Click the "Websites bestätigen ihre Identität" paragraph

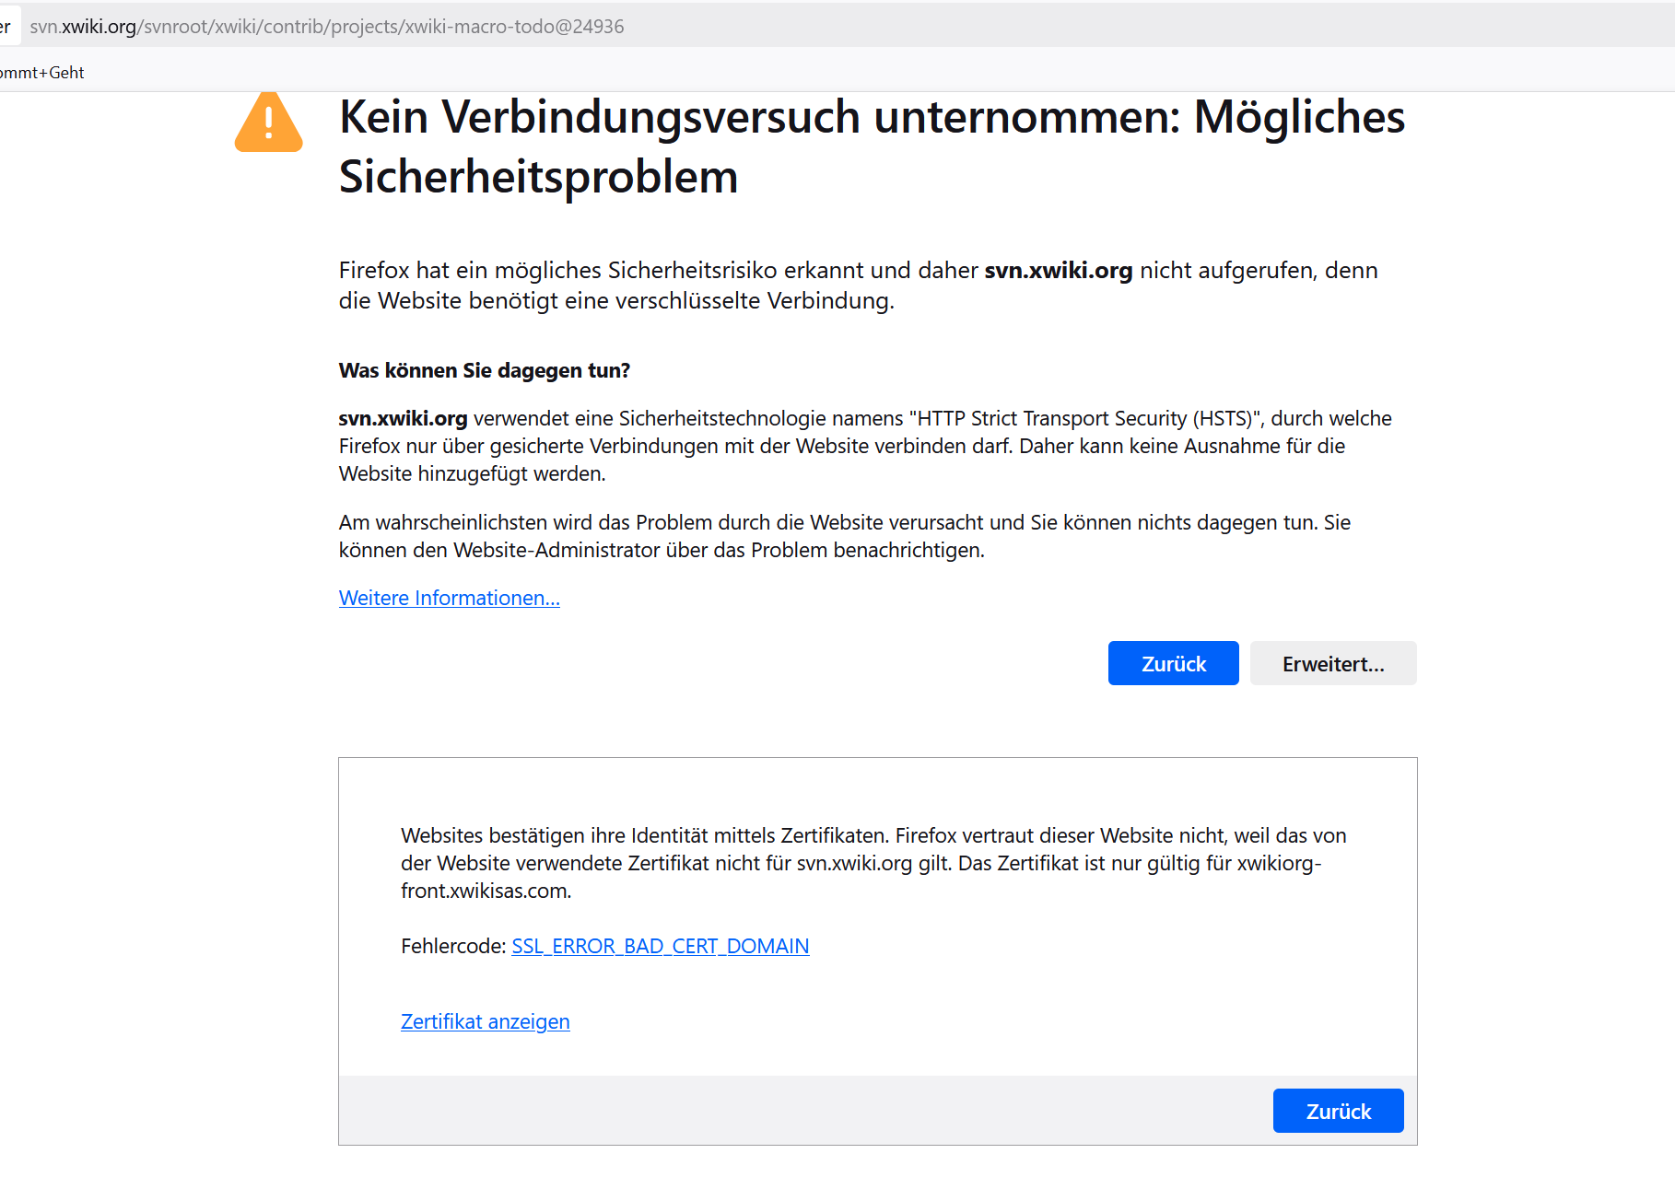click(873, 863)
